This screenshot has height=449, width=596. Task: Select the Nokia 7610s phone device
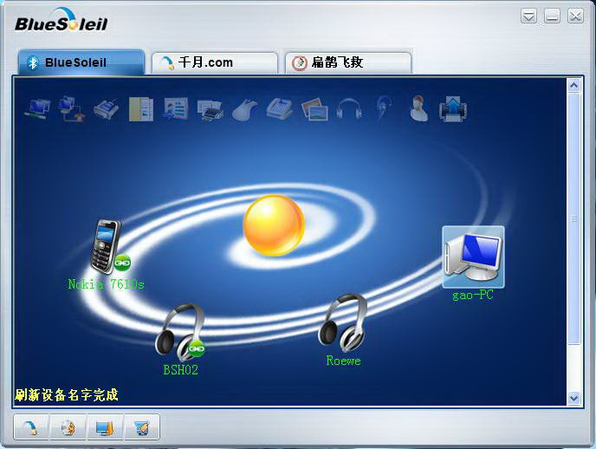point(106,247)
